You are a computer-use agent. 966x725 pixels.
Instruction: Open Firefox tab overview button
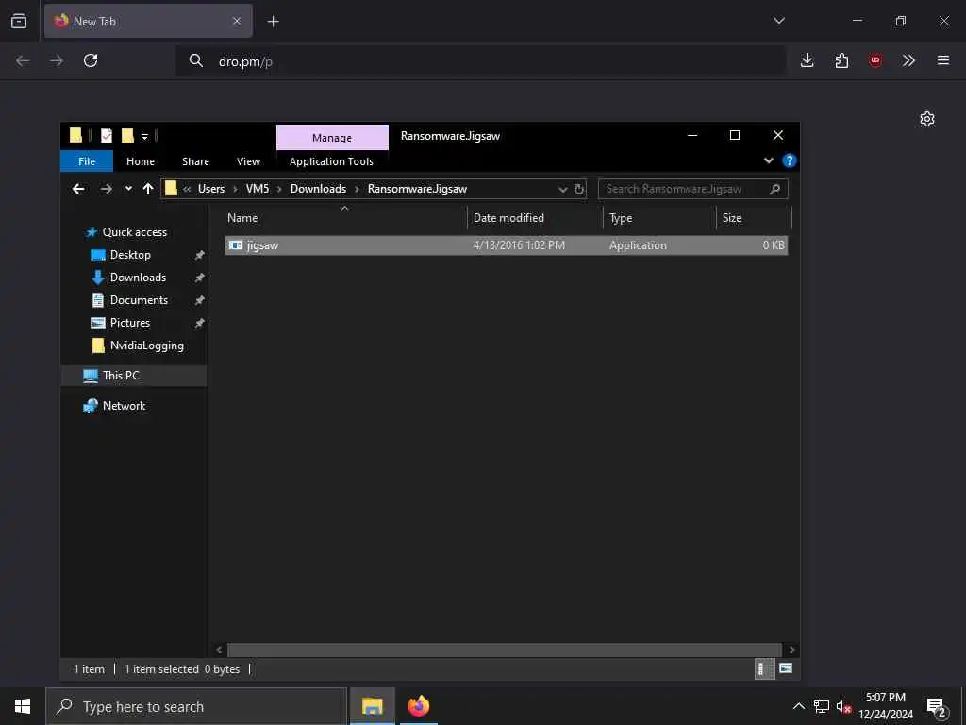(19, 21)
